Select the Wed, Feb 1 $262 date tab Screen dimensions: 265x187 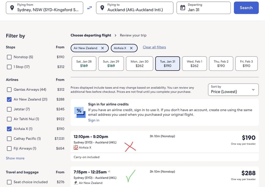194,64
